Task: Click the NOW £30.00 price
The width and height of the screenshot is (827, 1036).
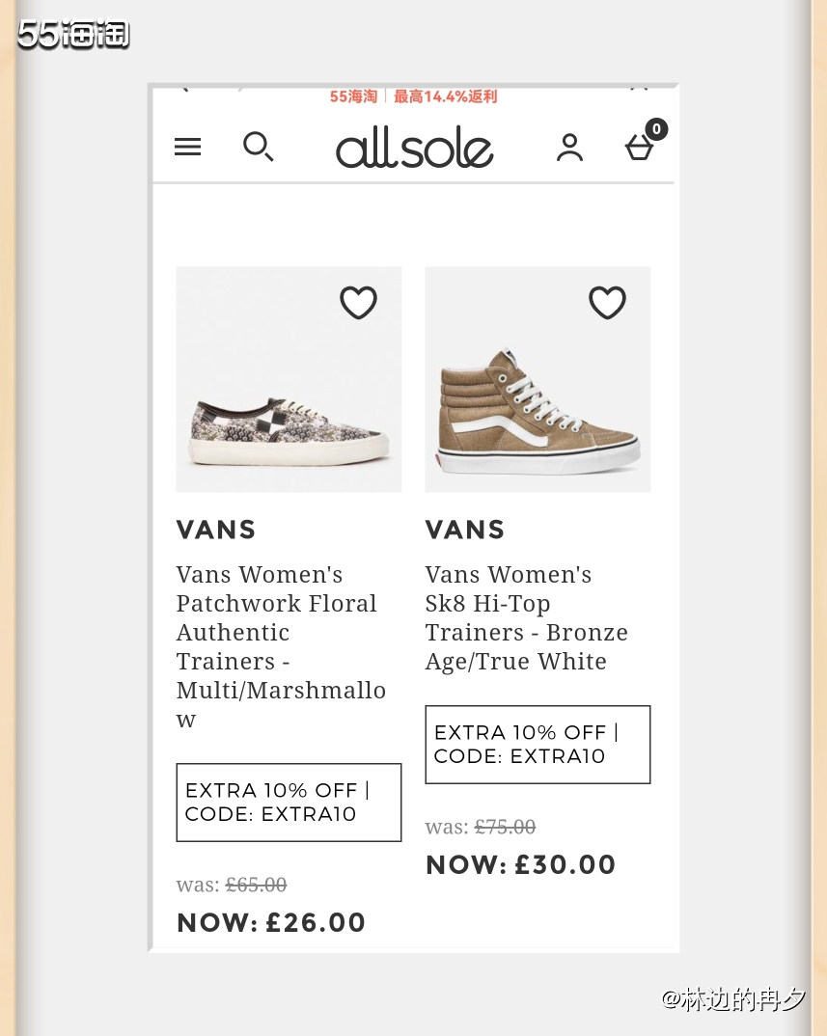Action: tap(521, 864)
